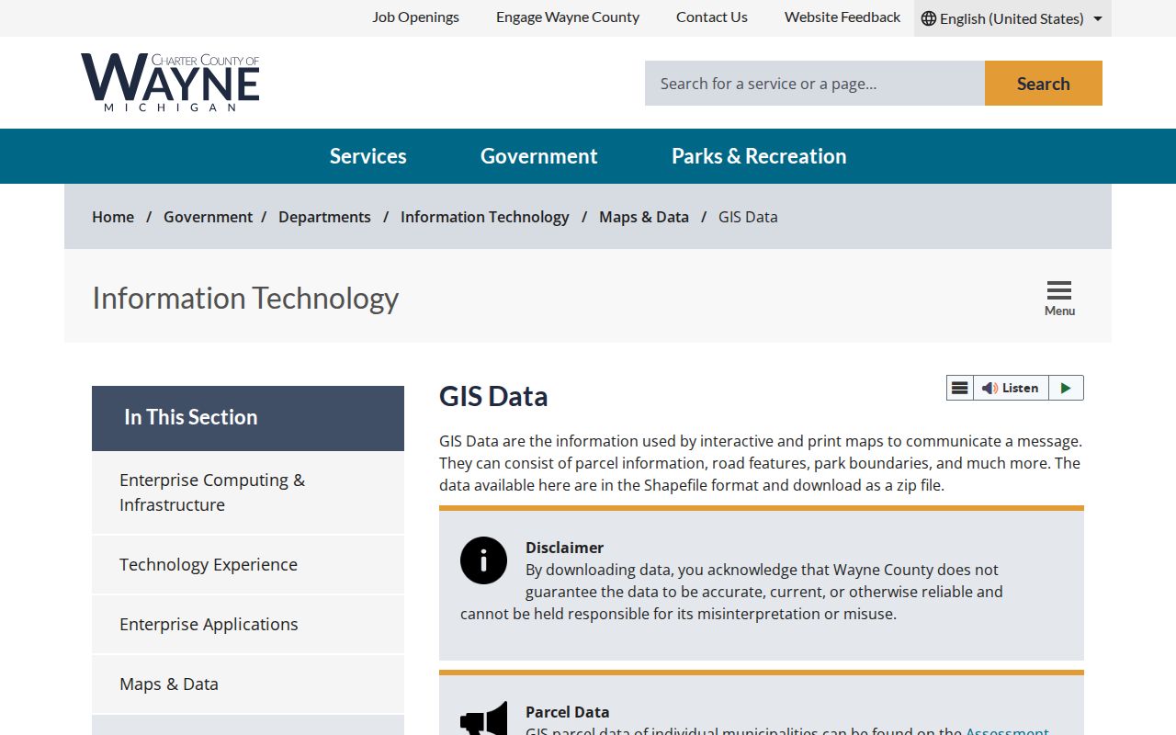Click the GIS Data breadcrumb text
The image size is (1176, 735).
click(x=748, y=217)
